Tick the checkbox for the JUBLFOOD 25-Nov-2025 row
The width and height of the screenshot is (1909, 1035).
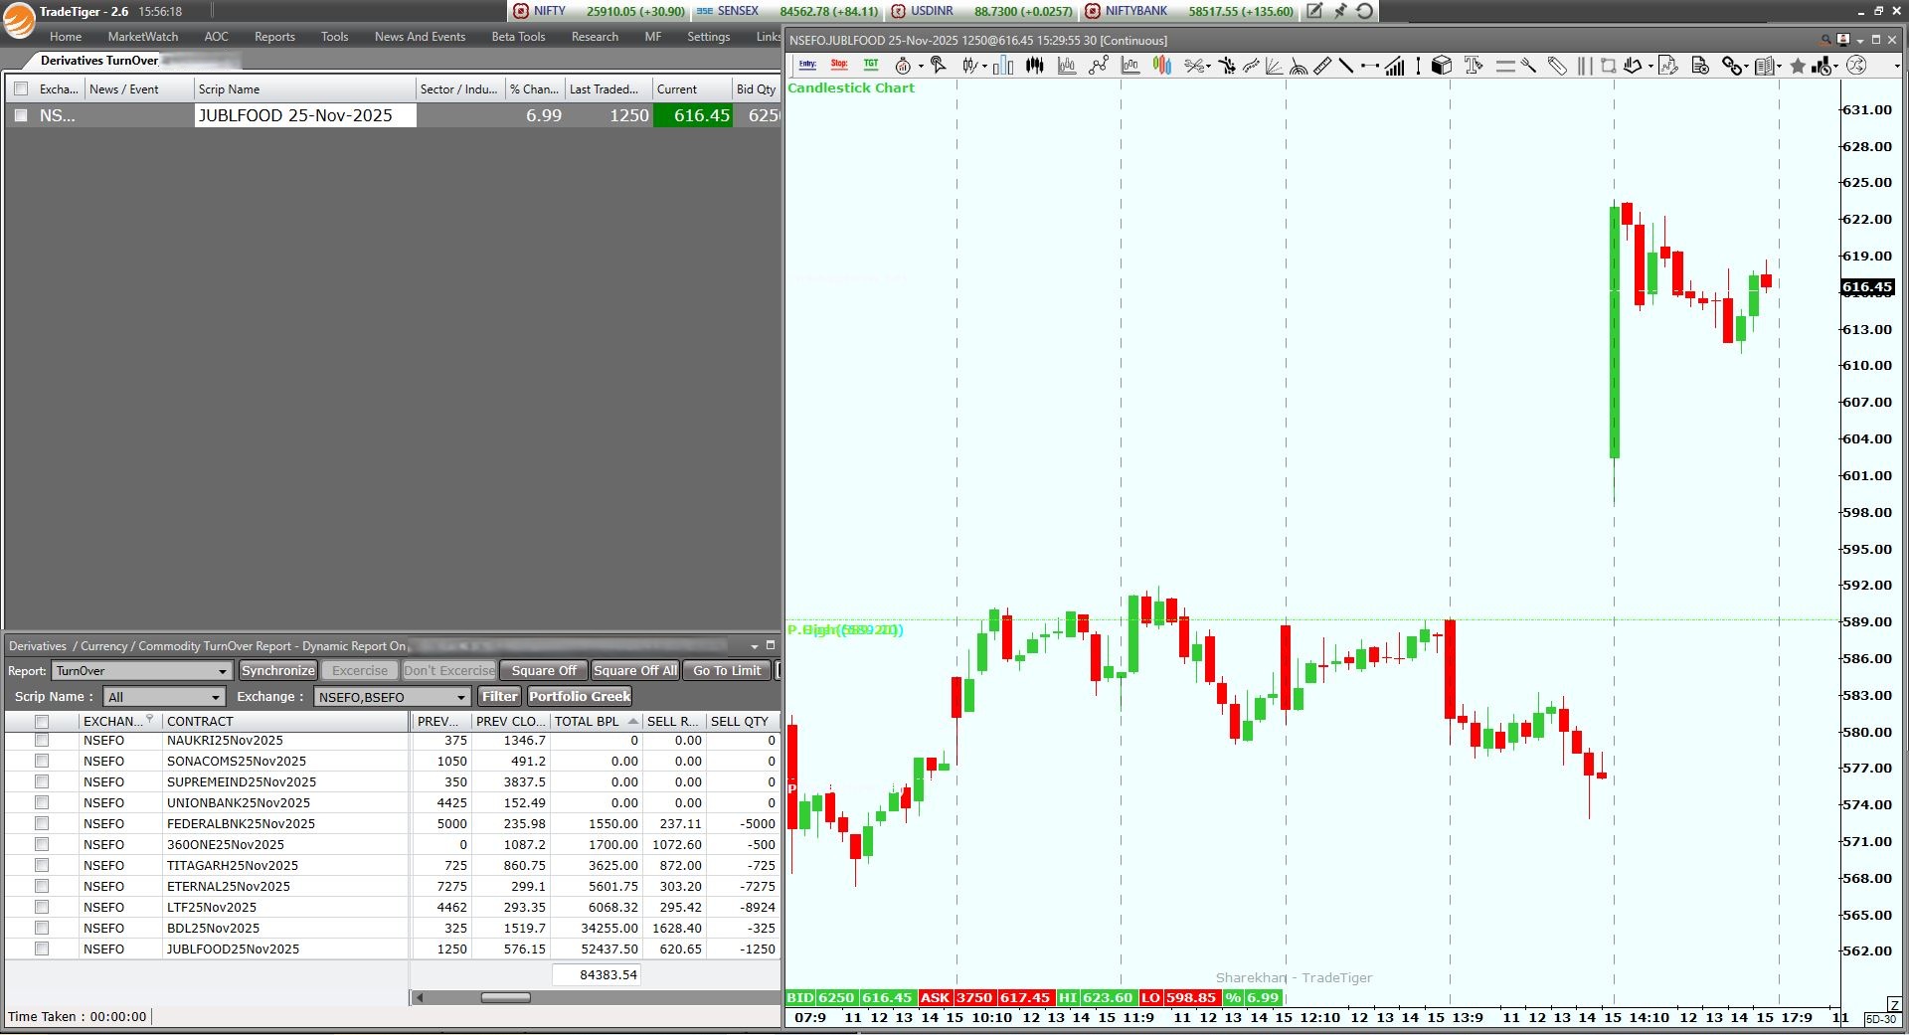coord(21,115)
